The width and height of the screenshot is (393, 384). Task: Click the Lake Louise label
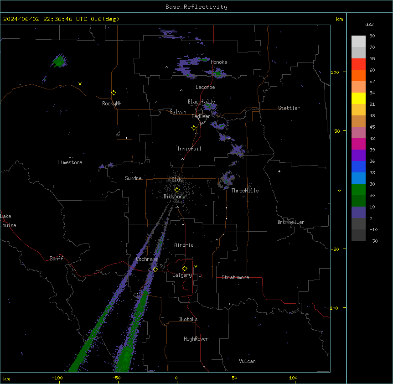8,221
